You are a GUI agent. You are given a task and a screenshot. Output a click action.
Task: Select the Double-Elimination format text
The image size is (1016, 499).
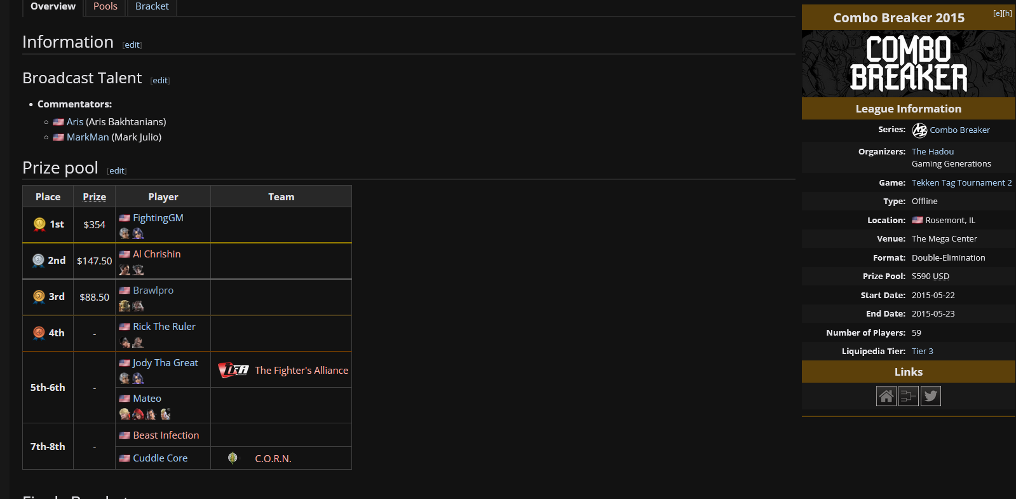[x=948, y=258]
